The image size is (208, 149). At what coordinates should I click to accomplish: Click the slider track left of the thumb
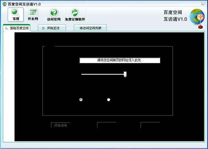point(103,74)
